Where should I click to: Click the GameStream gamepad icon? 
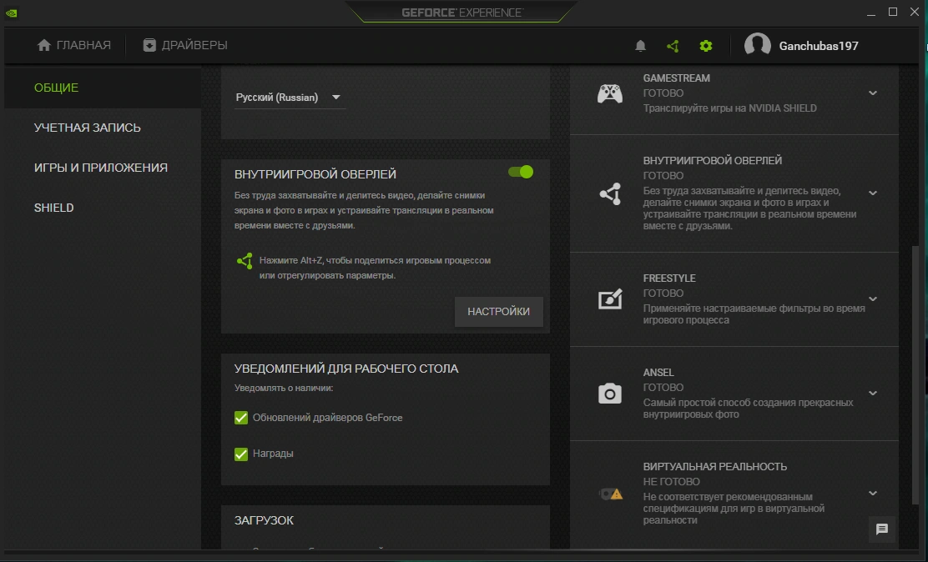point(609,93)
